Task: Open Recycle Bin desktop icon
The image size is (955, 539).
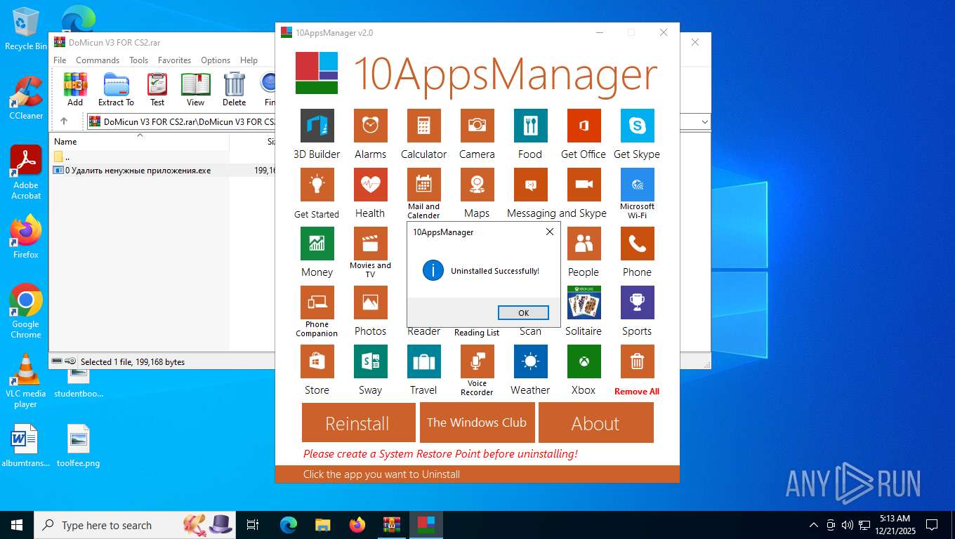Action: pos(26,29)
